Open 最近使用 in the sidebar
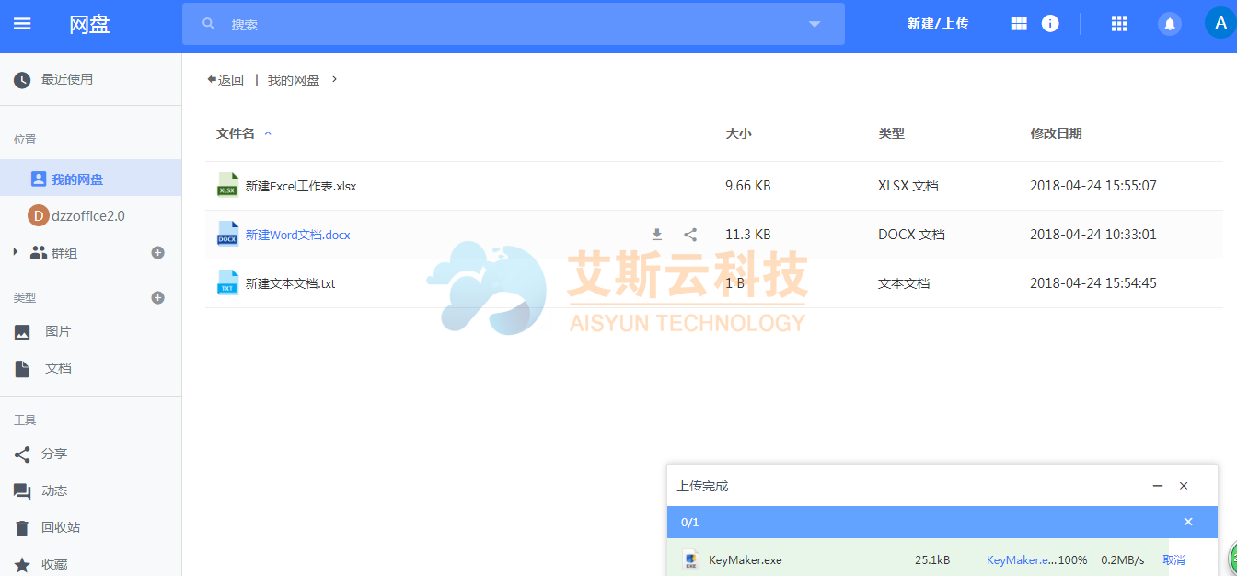 point(66,79)
